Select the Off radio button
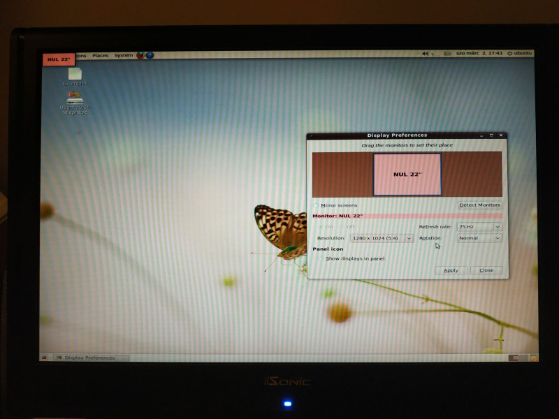 pos(342,226)
